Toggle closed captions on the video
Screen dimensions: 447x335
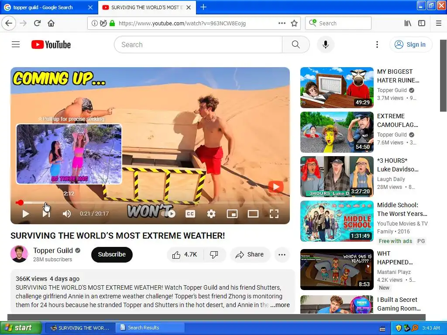pyautogui.click(x=190, y=214)
